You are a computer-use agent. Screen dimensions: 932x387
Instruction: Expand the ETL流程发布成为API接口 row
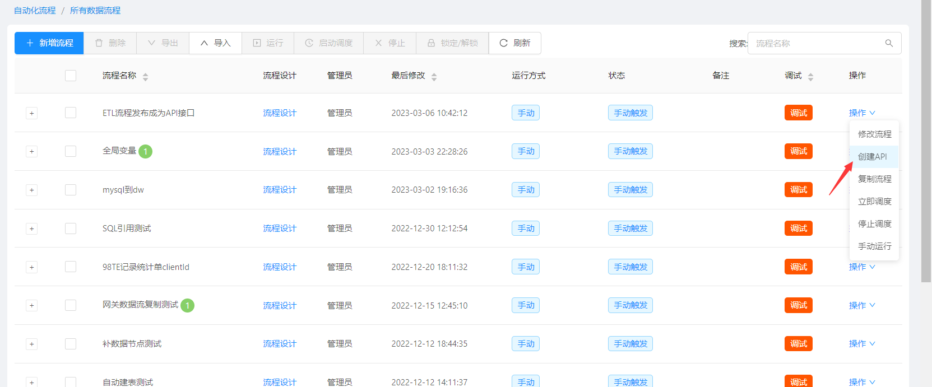tap(32, 113)
